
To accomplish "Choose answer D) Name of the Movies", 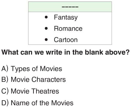I will coord(37,103).
